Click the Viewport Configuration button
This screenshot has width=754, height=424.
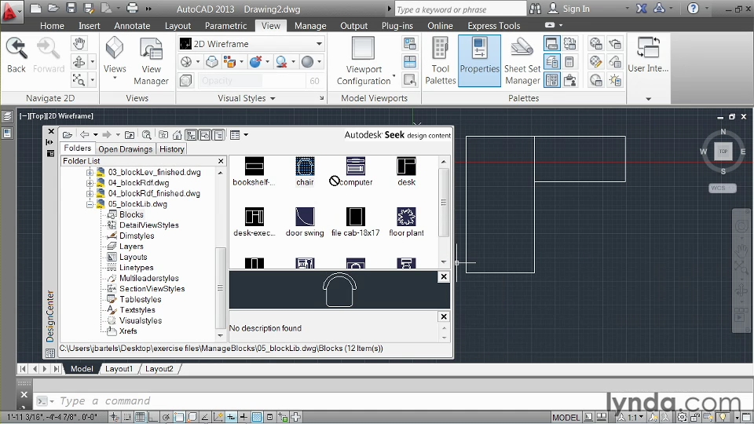pyautogui.click(x=364, y=61)
